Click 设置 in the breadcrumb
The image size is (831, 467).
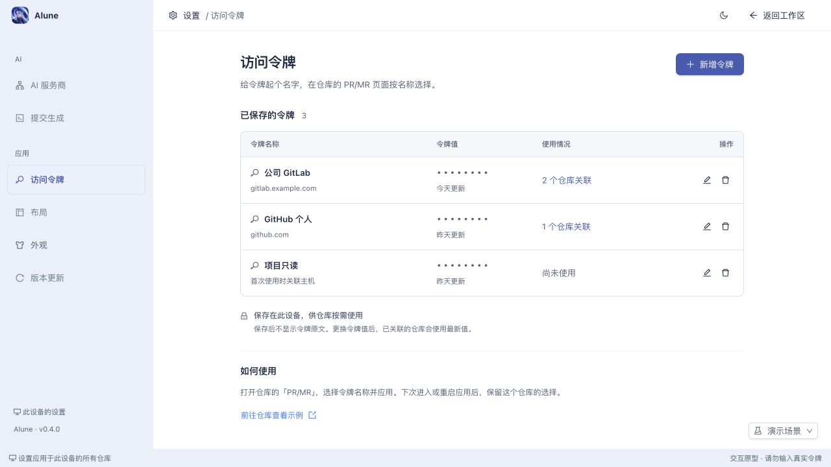click(x=192, y=16)
